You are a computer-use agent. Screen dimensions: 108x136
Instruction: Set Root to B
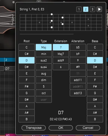[x=27, y=119]
